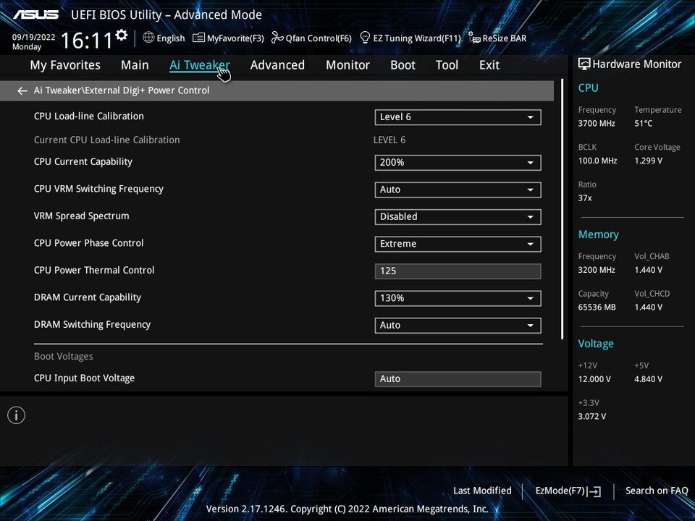This screenshot has height=521, width=695.
Task: Click the ReSize BAR icon
Action: tap(474, 38)
